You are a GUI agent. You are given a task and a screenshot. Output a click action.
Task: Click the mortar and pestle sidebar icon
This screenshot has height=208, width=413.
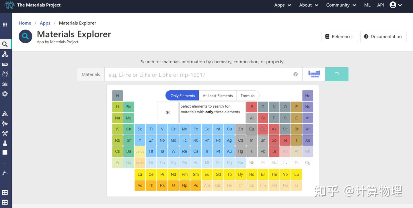coord(5,74)
